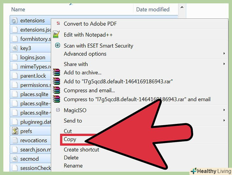Screen dimensions: 232x175
Task: Click the logins.json file icon
Action: pos(15,57)
